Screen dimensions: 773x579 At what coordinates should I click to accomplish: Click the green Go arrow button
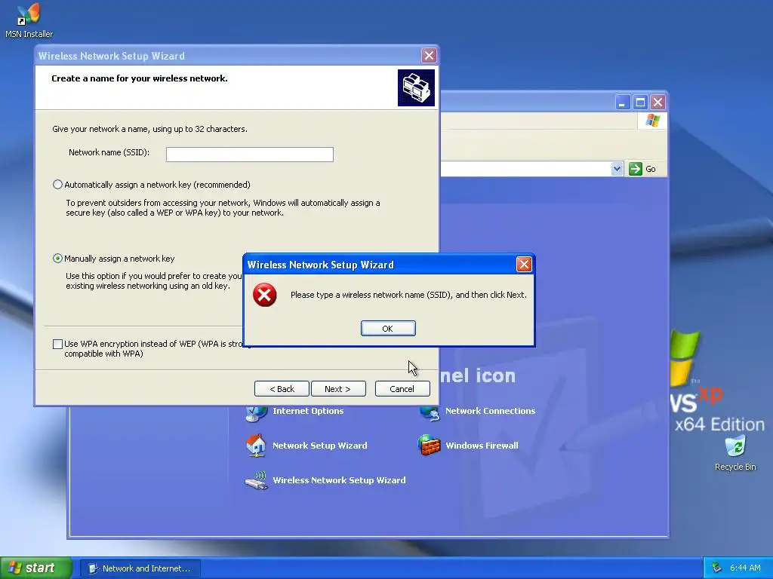(x=636, y=169)
